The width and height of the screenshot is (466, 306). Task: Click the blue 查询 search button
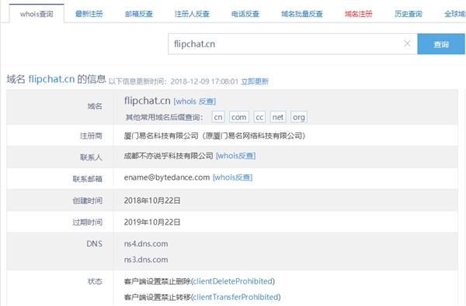point(441,44)
